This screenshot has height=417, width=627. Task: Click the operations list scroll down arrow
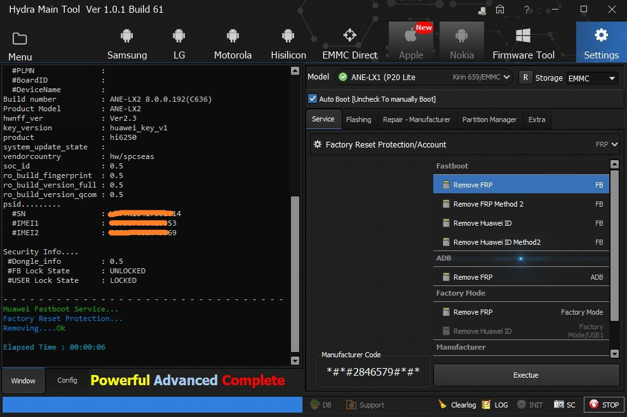614,353
